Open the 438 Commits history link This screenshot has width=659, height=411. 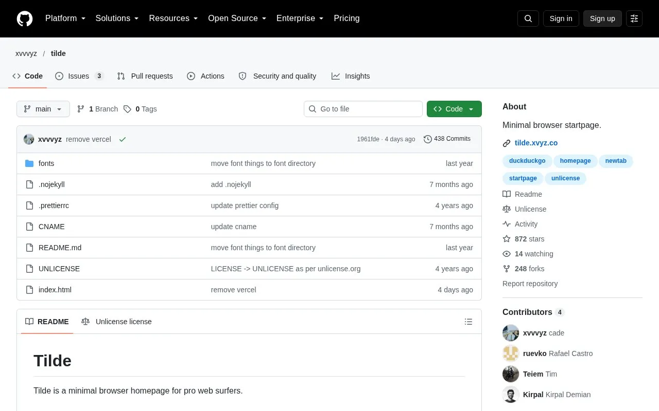pyautogui.click(x=447, y=139)
